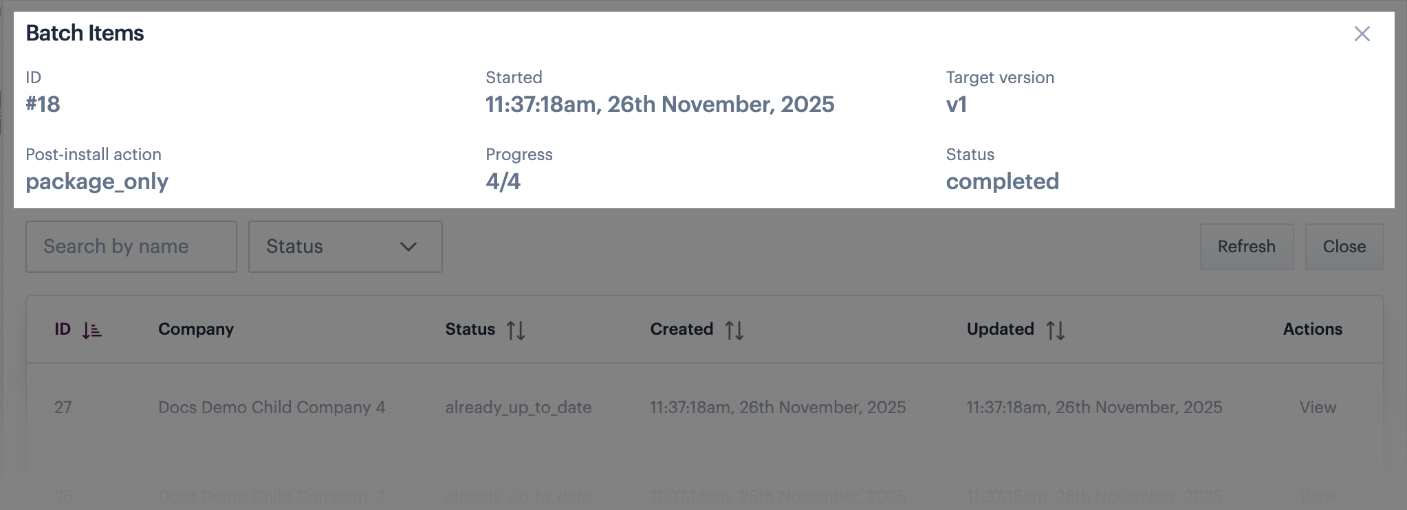Focus the Search by name field

pyautogui.click(x=131, y=247)
